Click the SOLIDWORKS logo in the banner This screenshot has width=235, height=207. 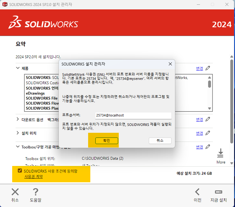43,22
